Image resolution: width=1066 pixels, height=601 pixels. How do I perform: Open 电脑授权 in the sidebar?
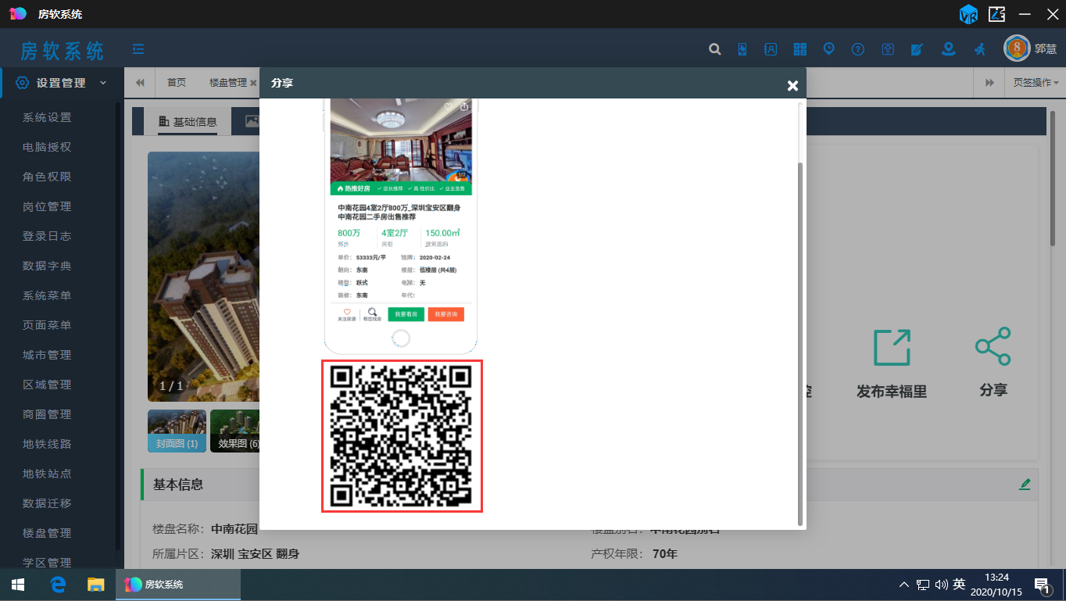[47, 147]
